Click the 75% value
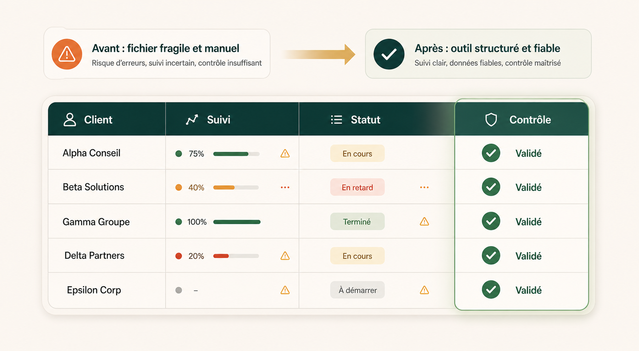Viewport: 639px width, 351px height. [196, 154]
